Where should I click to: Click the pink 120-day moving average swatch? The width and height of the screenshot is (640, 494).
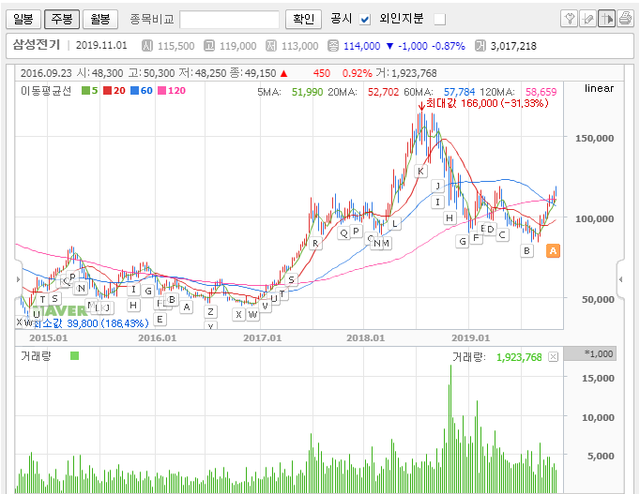click(162, 91)
